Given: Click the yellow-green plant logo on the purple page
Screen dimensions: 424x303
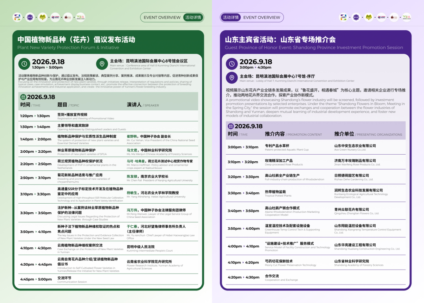Looking at the screenshot, I should [369, 17].
